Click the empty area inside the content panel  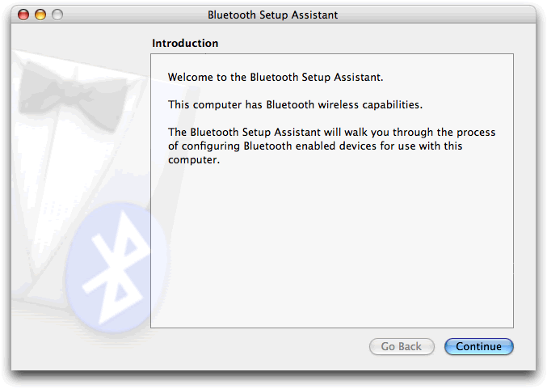click(331, 251)
